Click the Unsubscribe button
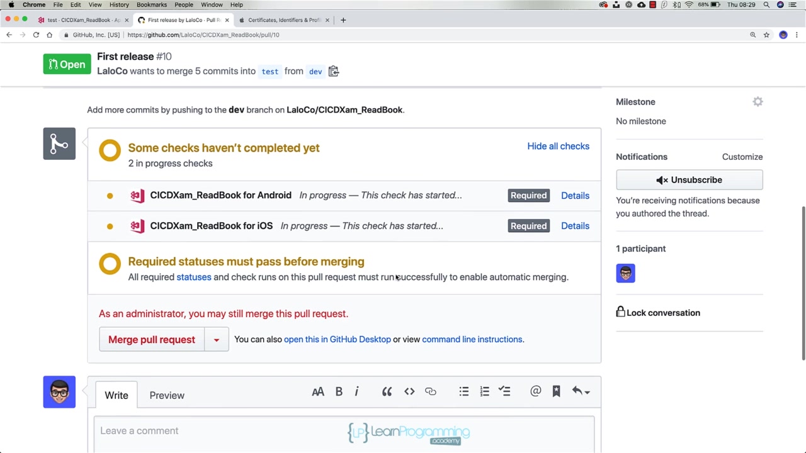 click(x=690, y=180)
